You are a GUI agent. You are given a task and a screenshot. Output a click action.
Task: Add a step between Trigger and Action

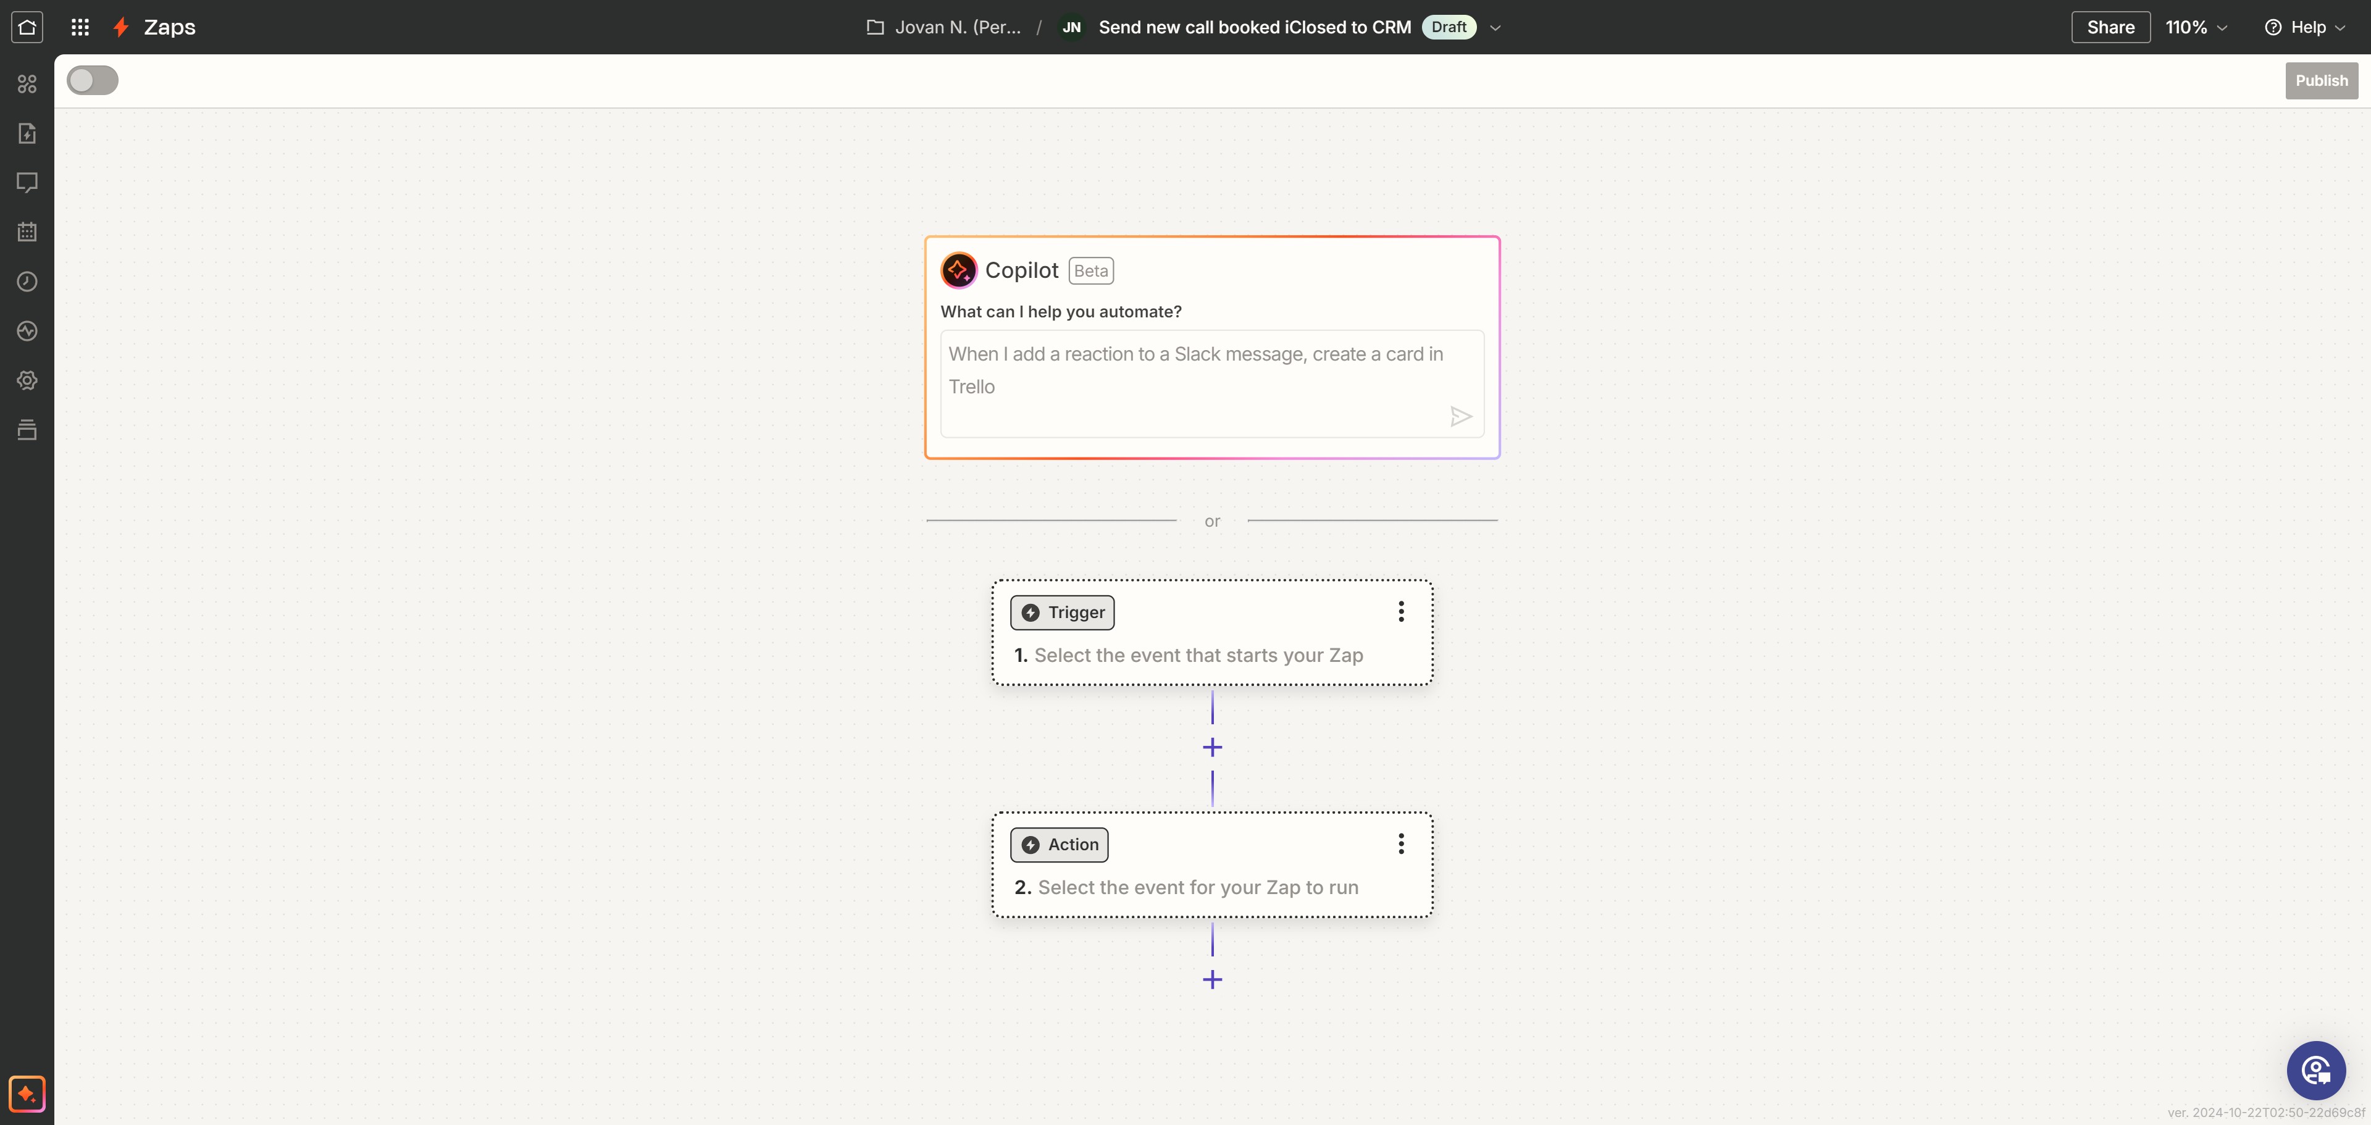1212,748
